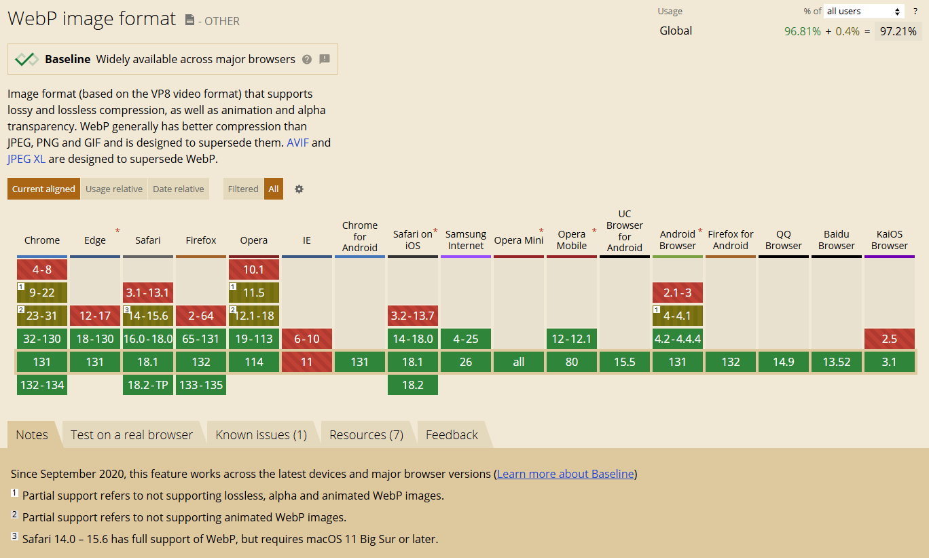Screen dimensions: 929x558
Task: Open the Known issues (1) tab
Action: [x=261, y=435]
